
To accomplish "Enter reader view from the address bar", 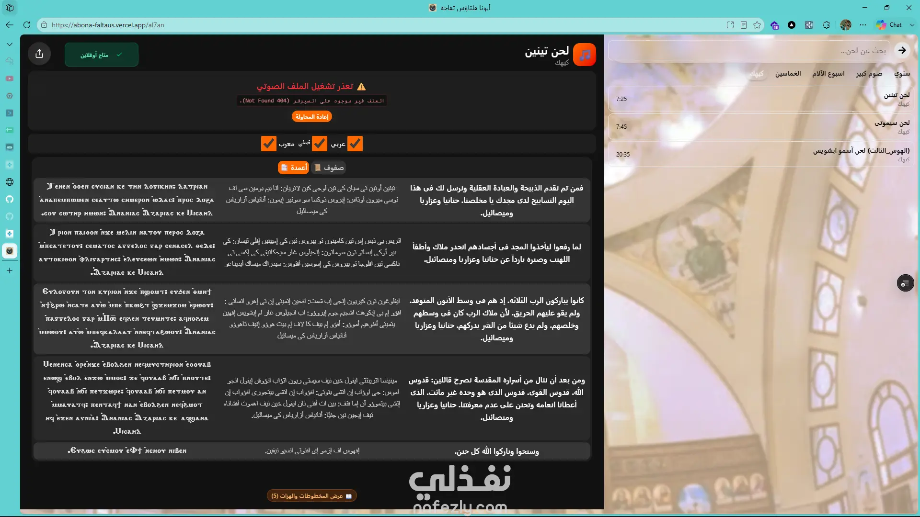I will pyautogui.click(x=744, y=25).
